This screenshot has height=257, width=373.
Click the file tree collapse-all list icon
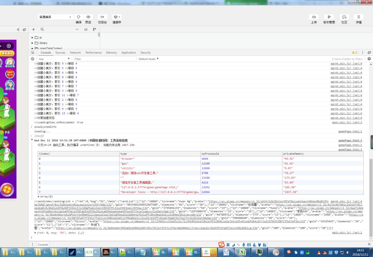click(86, 29)
